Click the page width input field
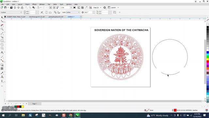 coord(30,11)
